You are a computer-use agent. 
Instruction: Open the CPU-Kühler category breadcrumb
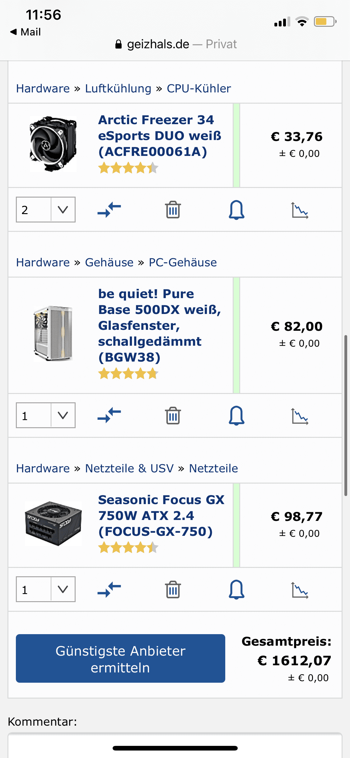point(199,89)
